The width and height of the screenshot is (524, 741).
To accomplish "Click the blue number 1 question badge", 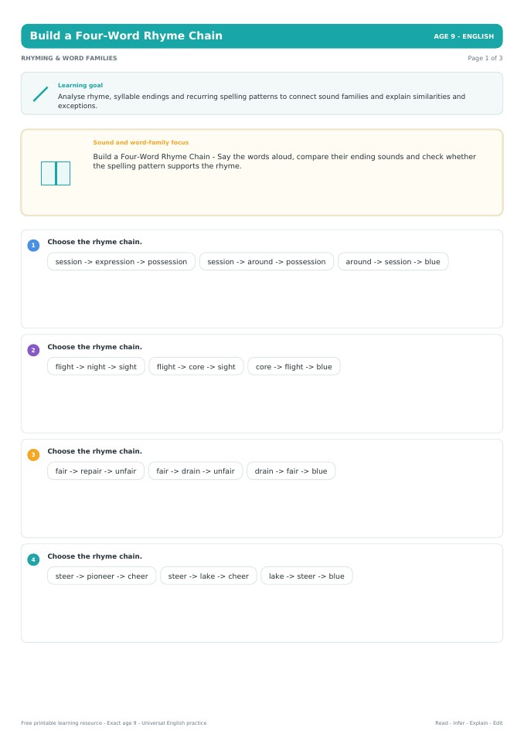I will pos(33,245).
